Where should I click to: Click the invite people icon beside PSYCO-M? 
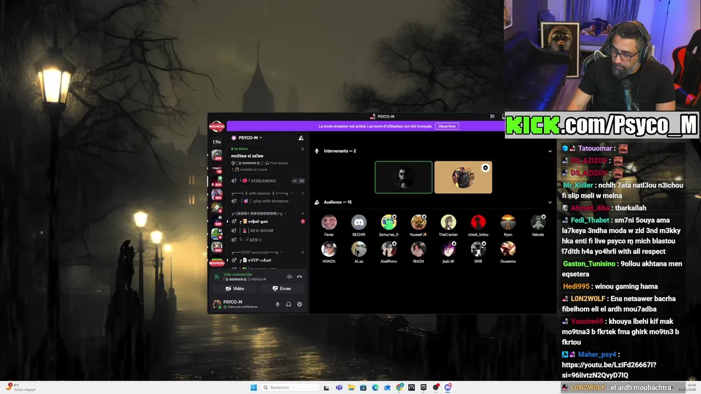pos(301,138)
